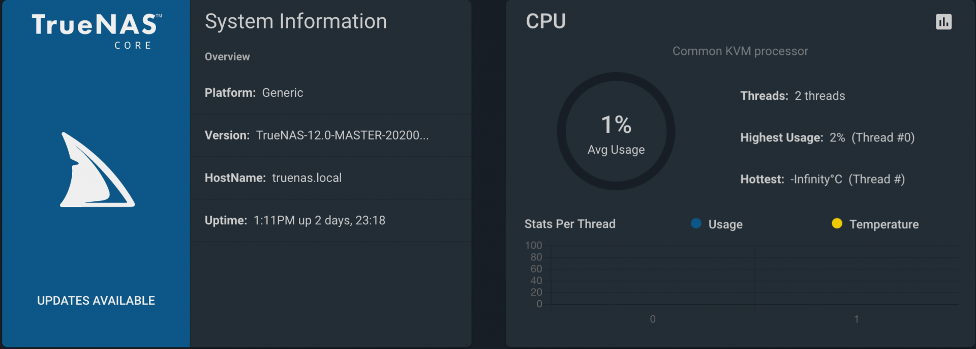Toggle the Temperature series legend label
This screenshot has height=349, width=976.
(884, 224)
